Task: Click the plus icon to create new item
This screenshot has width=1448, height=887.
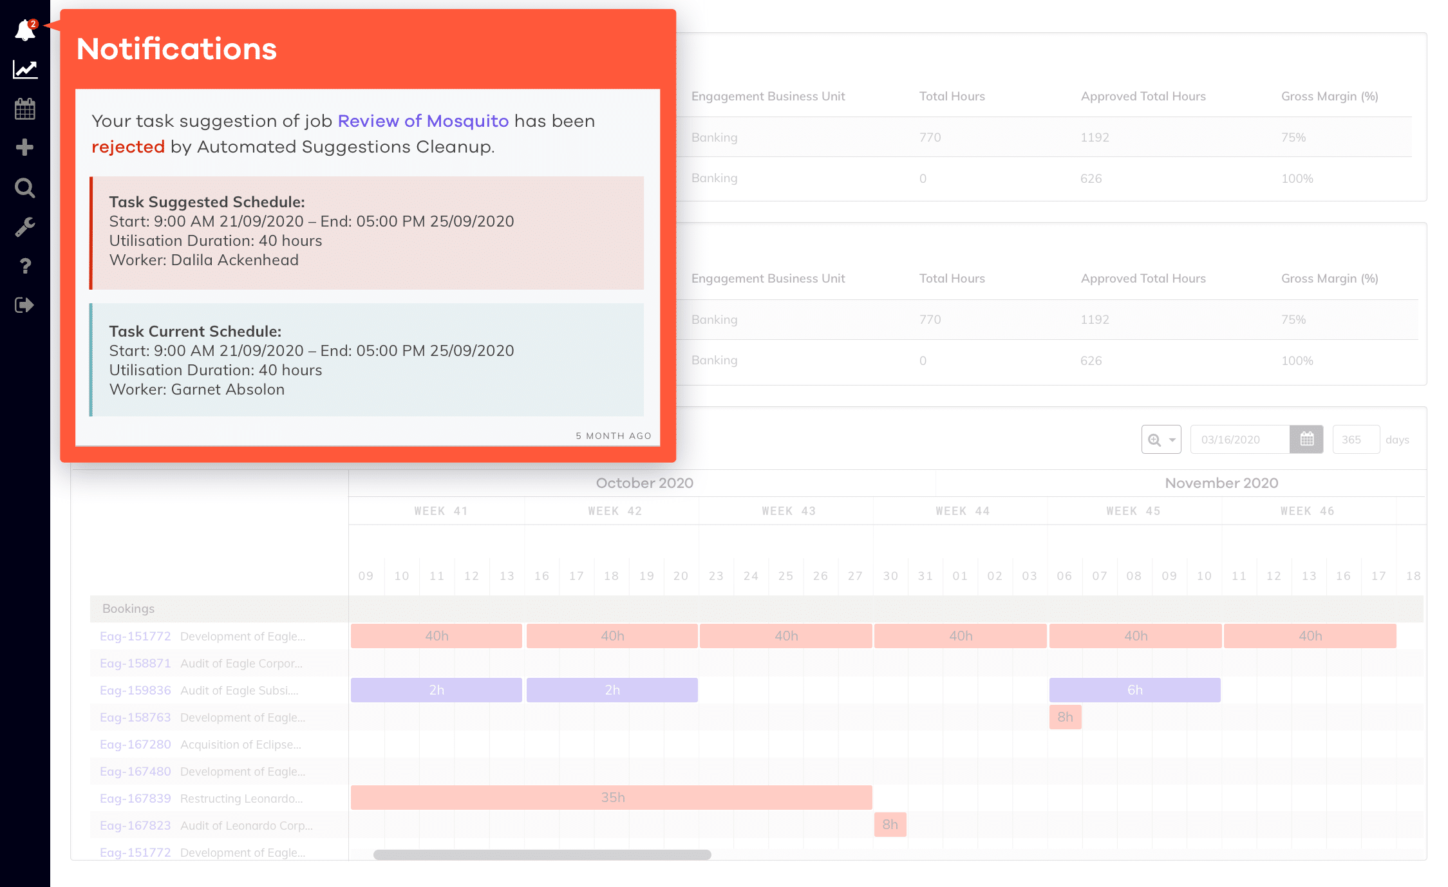Action: pyautogui.click(x=24, y=147)
